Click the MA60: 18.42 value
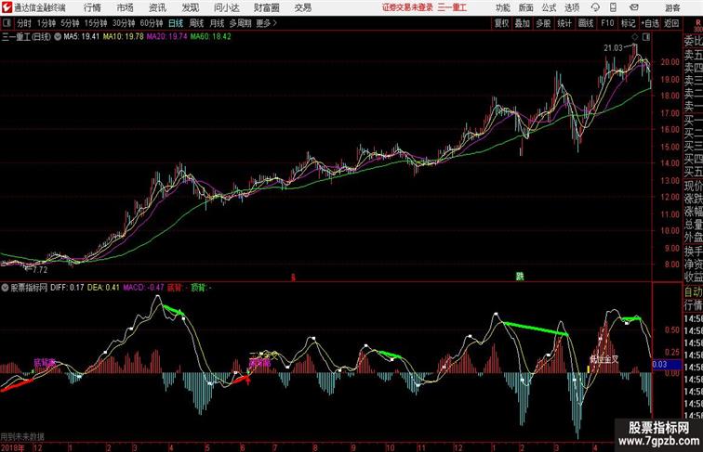The image size is (703, 452). click(211, 37)
